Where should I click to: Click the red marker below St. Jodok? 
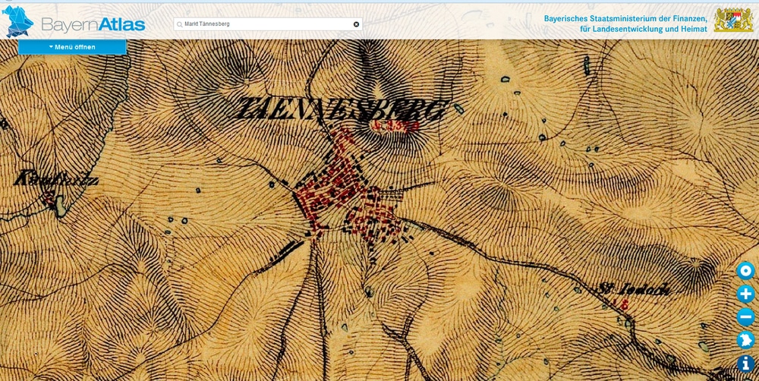(x=622, y=304)
